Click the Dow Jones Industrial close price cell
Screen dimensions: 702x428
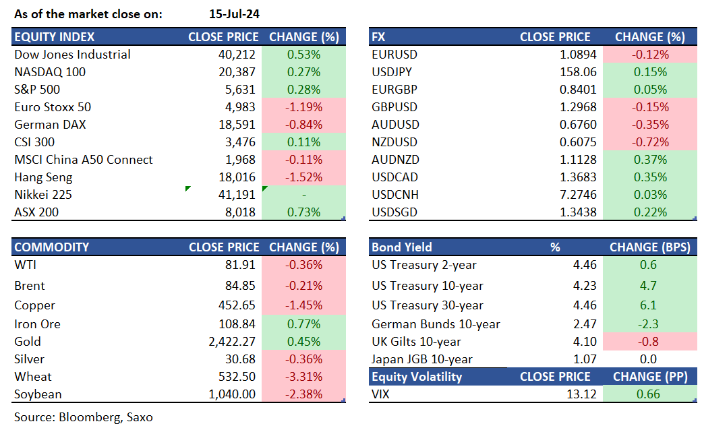click(235, 55)
